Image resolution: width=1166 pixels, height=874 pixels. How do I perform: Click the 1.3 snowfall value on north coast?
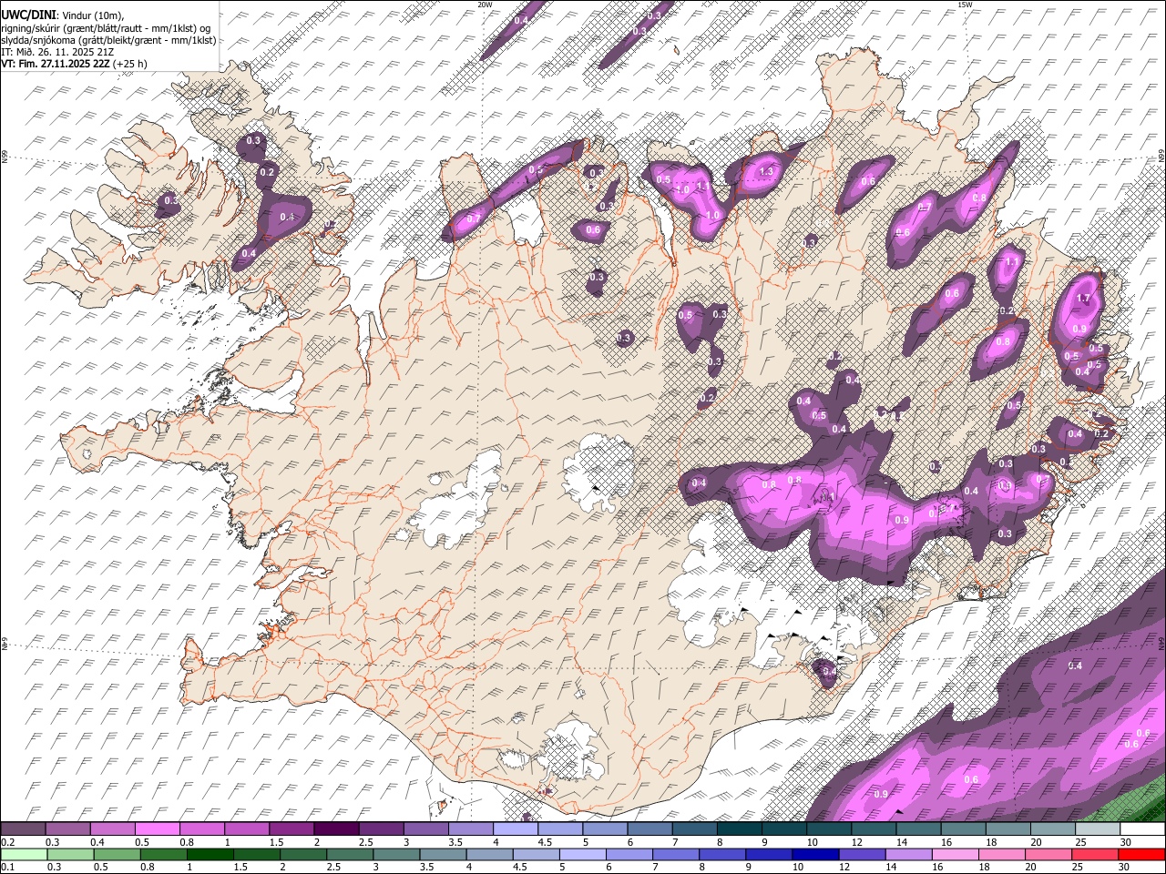[766, 171]
